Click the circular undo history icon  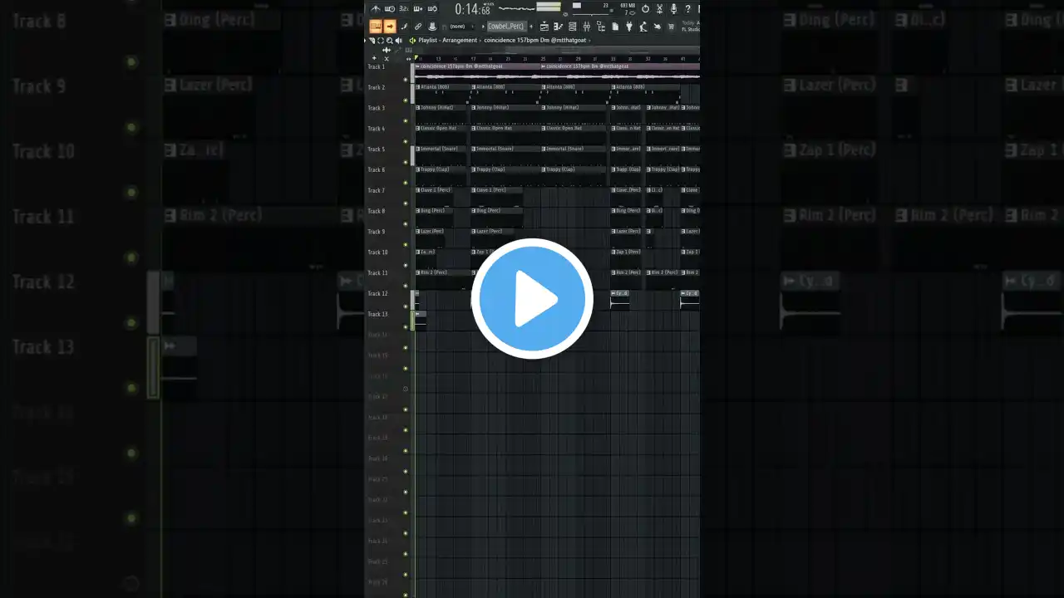645,9
